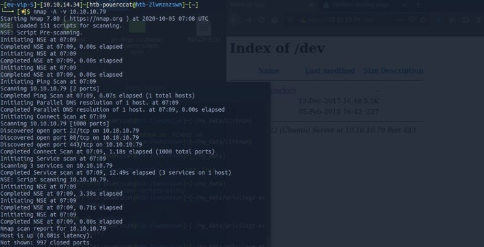The image size is (484, 247).
Task: Click NSE: Script scanning 10.10.10.79 line
Action: coord(55,179)
